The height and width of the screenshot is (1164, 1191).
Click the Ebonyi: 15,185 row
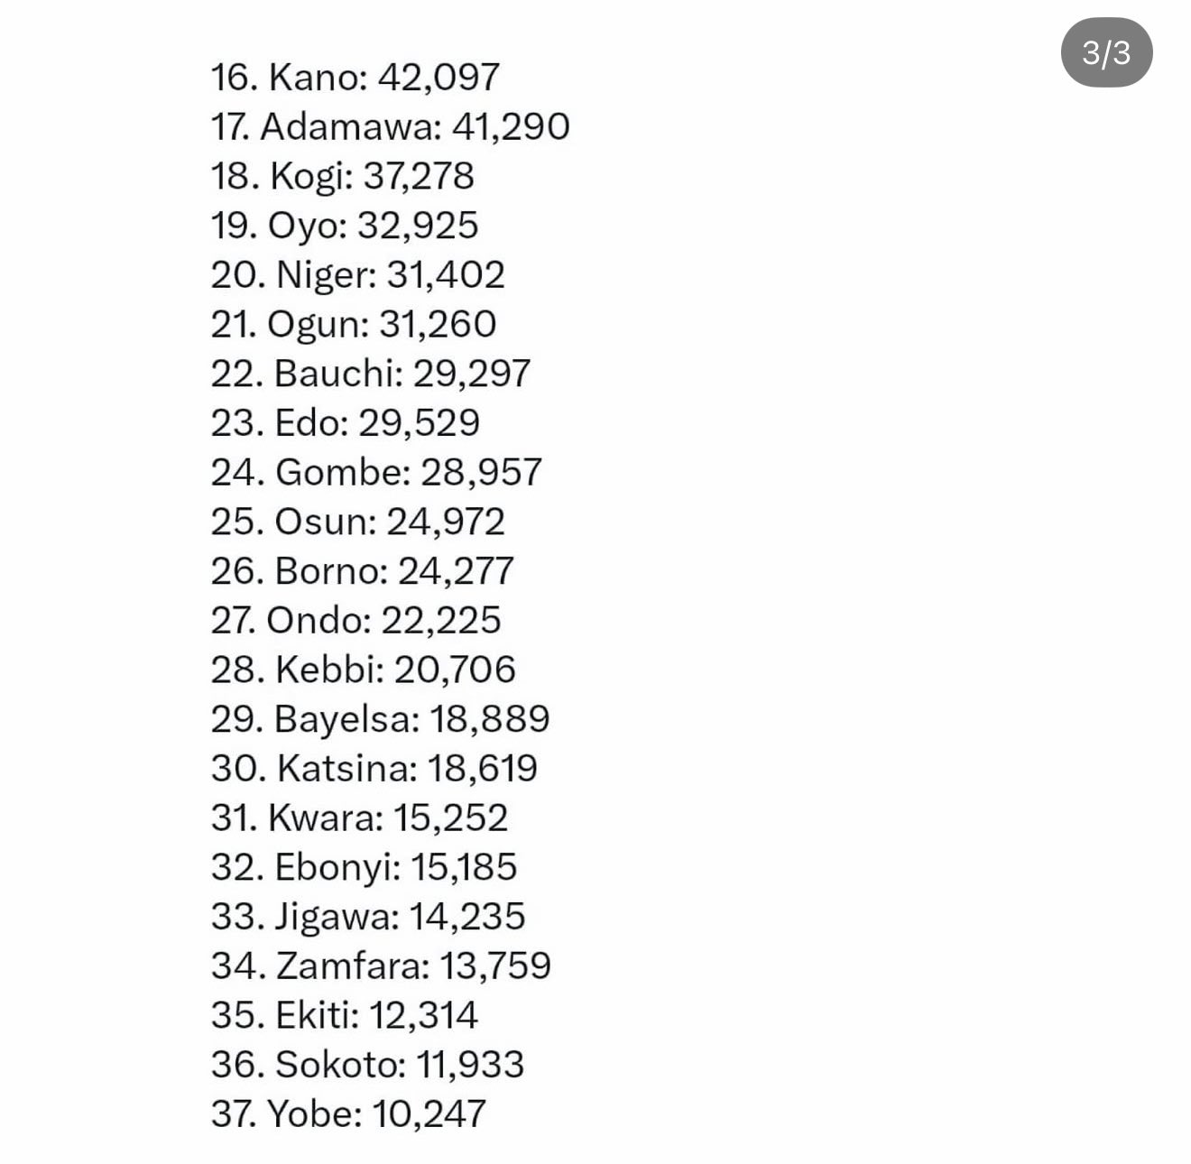click(365, 867)
